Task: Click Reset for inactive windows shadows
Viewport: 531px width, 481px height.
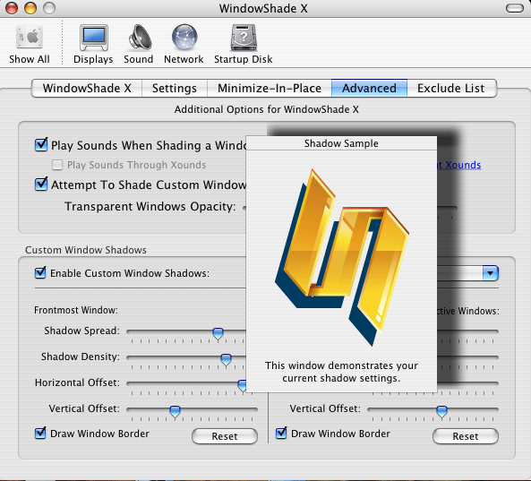Action: point(466,436)
